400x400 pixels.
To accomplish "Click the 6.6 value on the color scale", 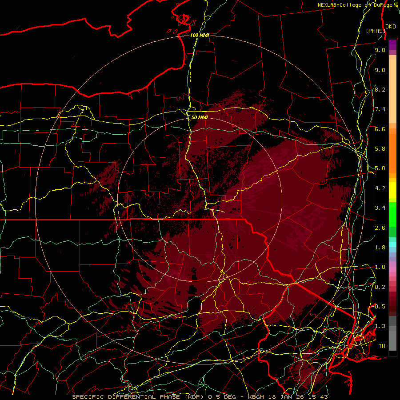I will click(x=380, y=129).
